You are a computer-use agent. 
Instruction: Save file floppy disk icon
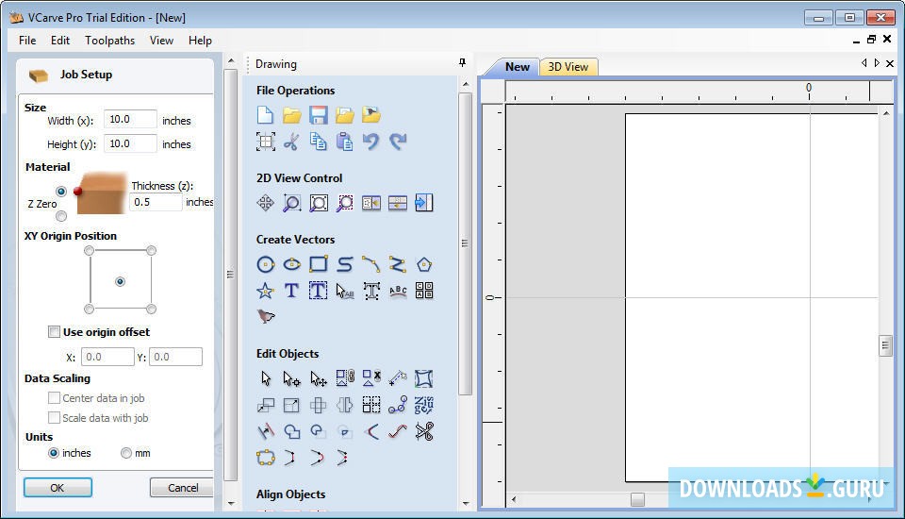[x=318, y=115]
